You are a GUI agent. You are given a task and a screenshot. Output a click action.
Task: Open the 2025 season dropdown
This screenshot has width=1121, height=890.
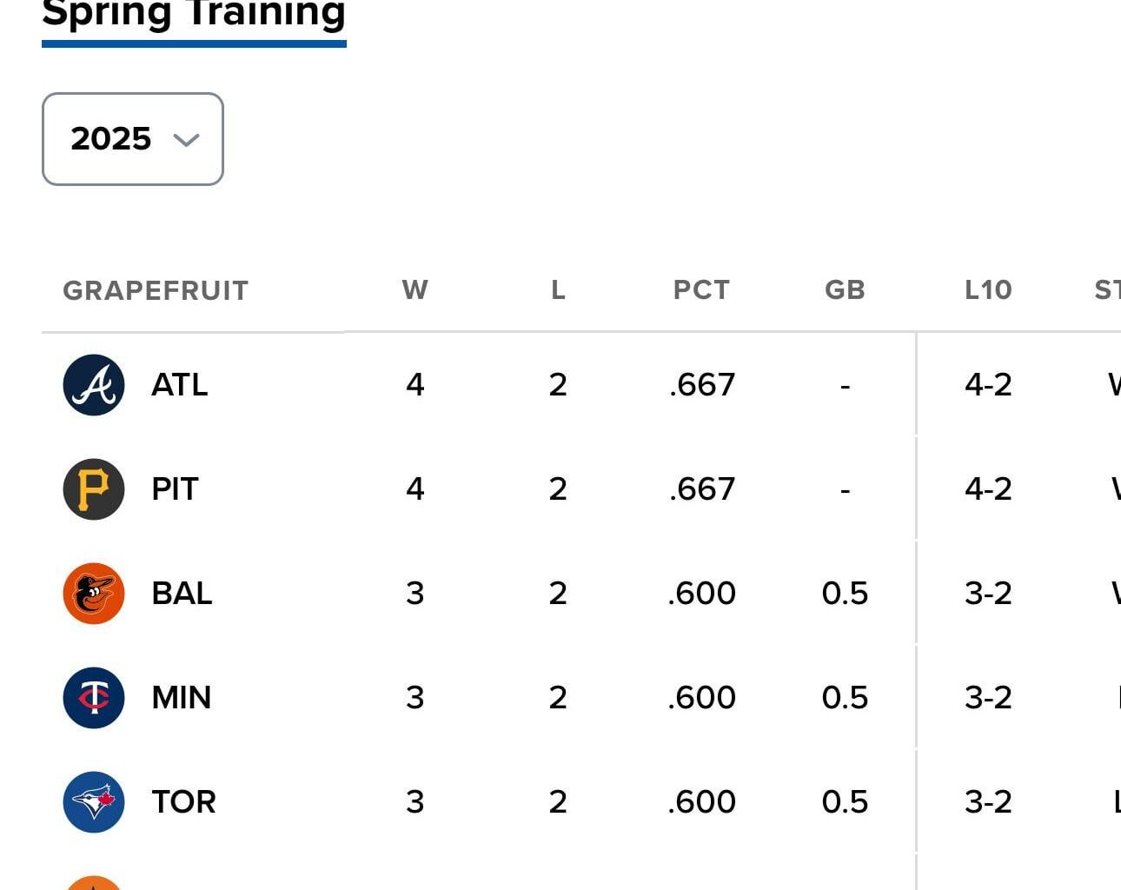(132, 139)
